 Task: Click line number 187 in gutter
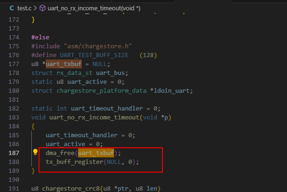pos(14,153)
